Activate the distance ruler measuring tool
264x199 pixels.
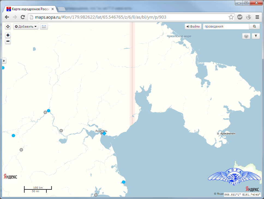tap(44, 27)
